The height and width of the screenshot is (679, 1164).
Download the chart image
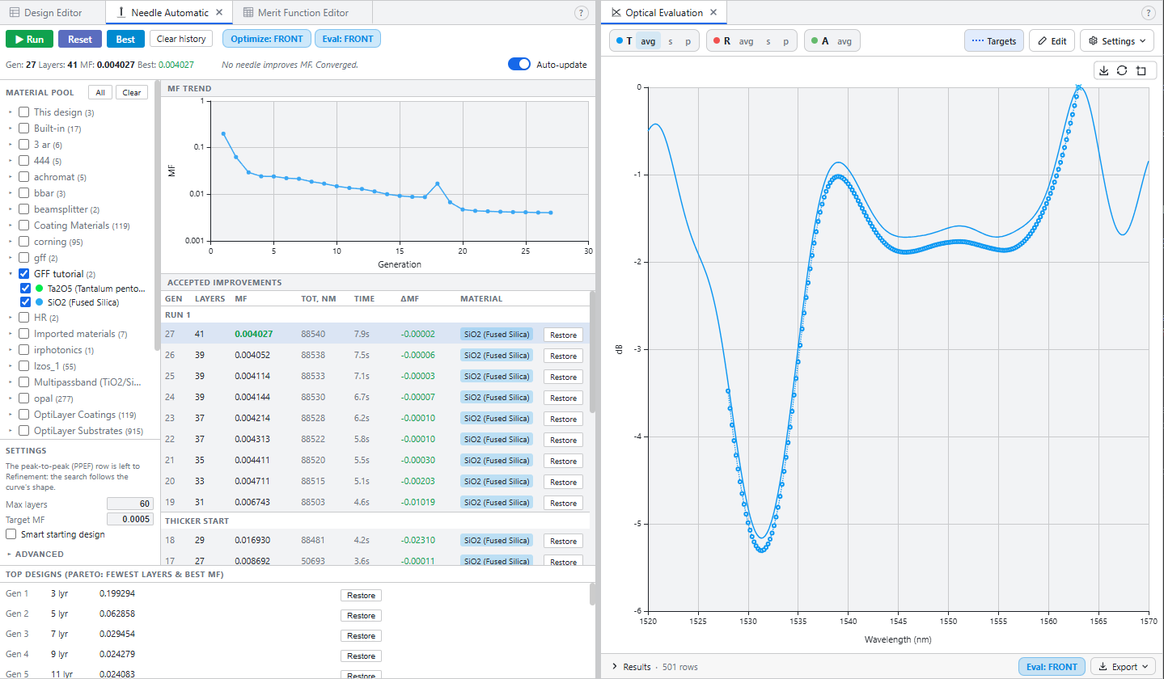coord(1104,70)
